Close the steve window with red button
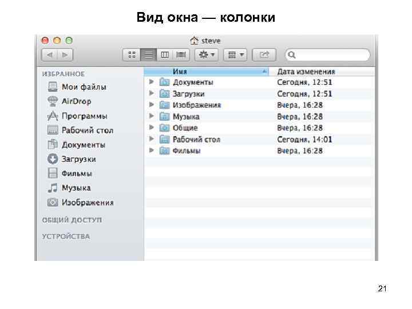The height and width of the screenshot is (309, 412). click(x=45, y=41)
